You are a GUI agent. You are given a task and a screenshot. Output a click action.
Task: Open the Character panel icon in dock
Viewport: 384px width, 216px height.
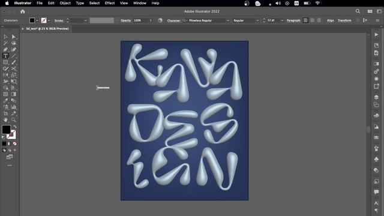tap(376, 203)
